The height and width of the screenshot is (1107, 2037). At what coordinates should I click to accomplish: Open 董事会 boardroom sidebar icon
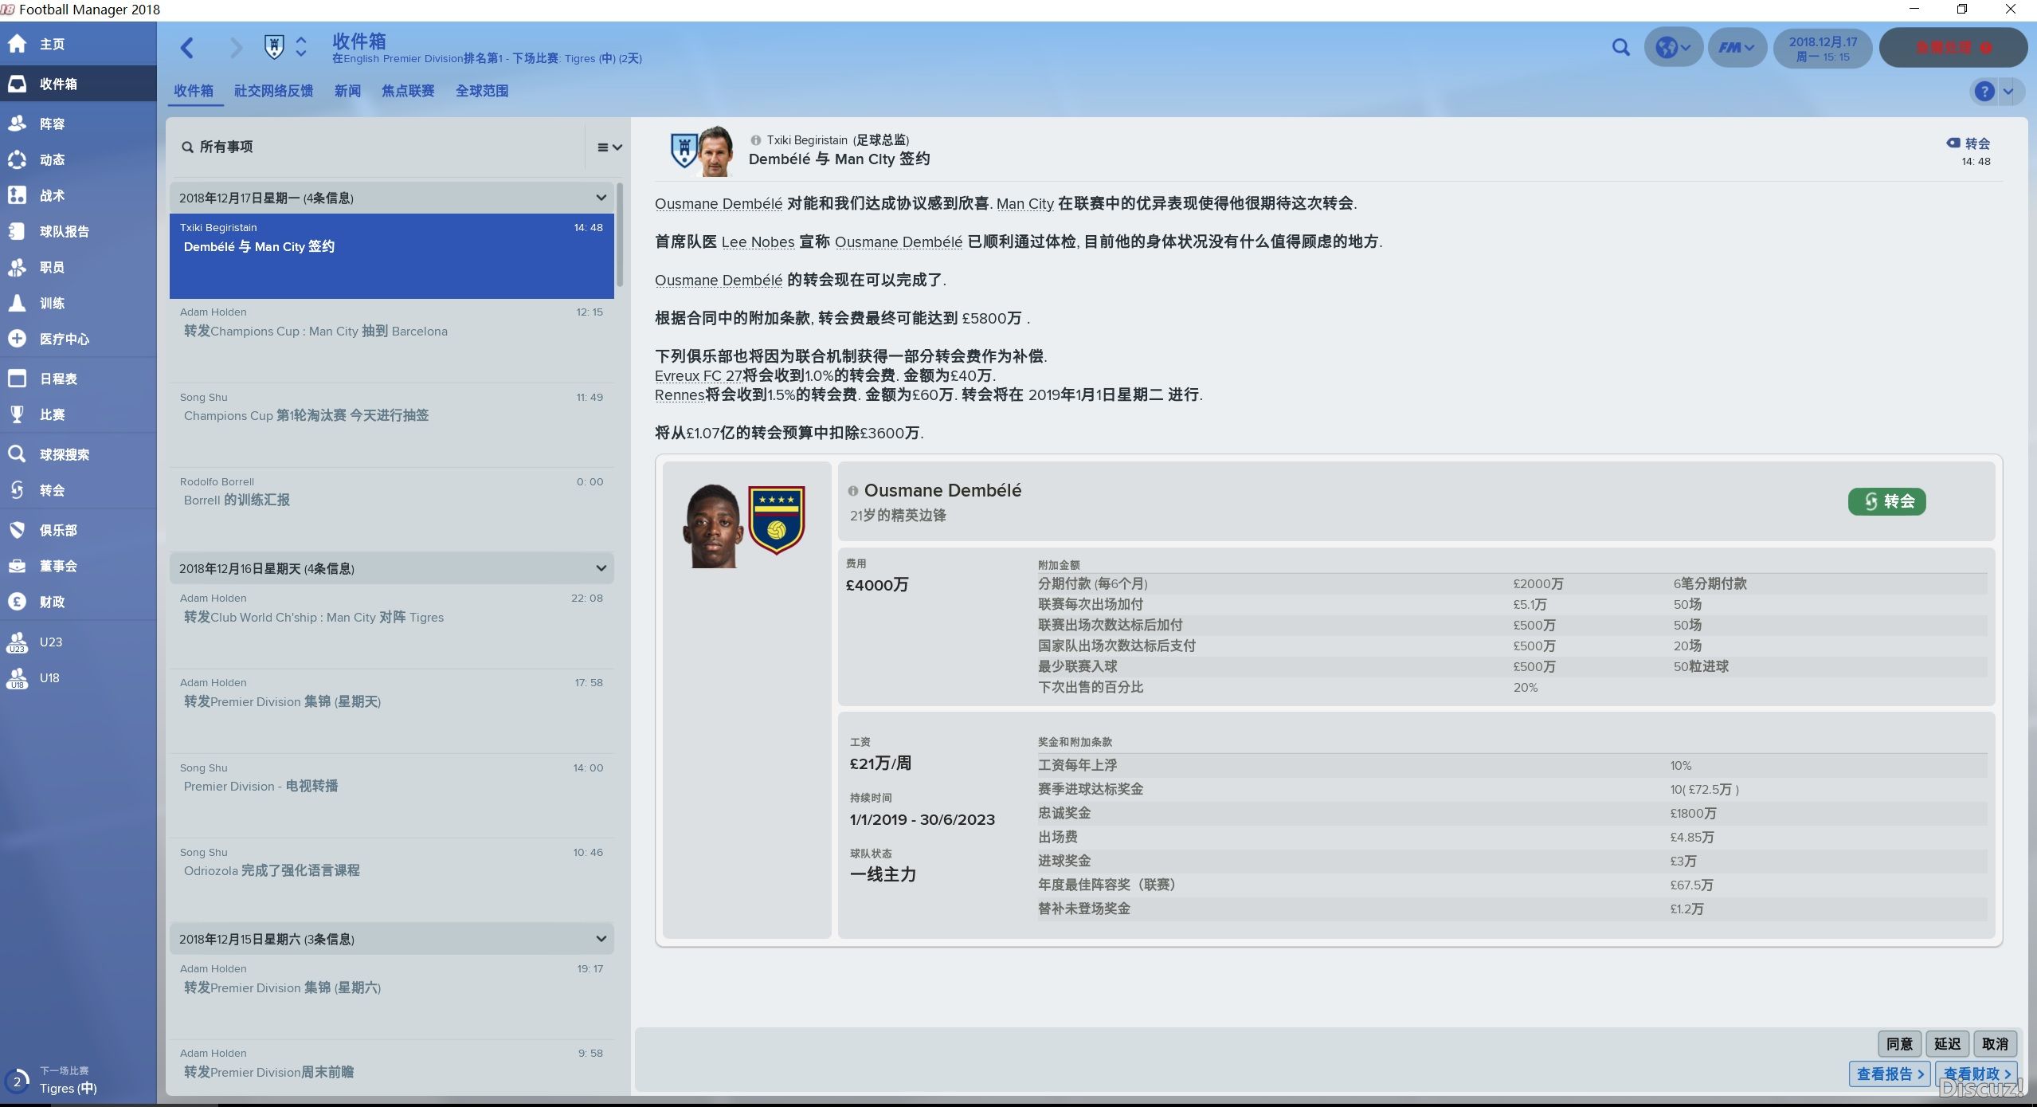click(x=18, y=566)
